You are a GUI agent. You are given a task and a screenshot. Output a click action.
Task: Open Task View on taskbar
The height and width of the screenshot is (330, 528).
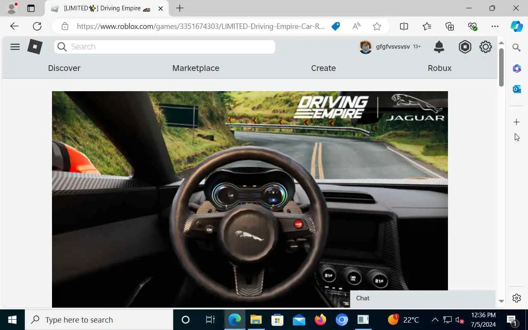(210, 320)
